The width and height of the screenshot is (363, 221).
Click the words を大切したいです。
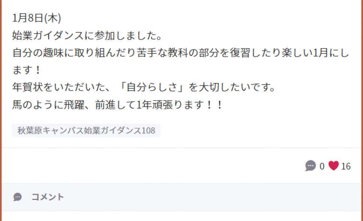232,87
